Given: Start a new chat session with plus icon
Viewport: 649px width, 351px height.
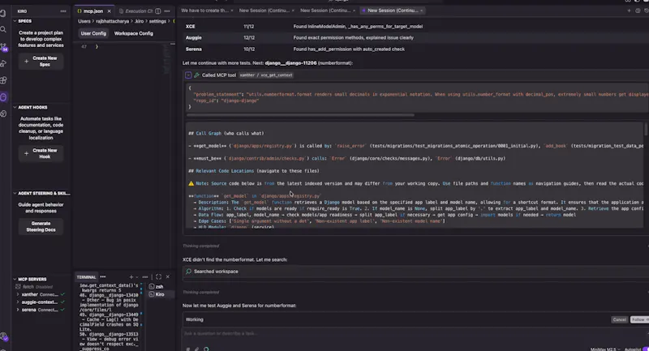Looking at the screenshot, I should 629,11.
